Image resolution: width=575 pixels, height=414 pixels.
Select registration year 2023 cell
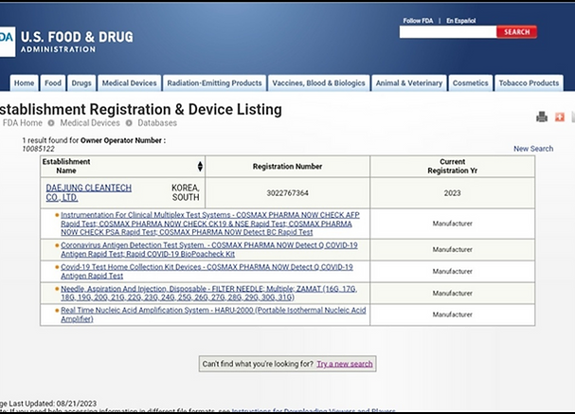[x=453, y=193]
